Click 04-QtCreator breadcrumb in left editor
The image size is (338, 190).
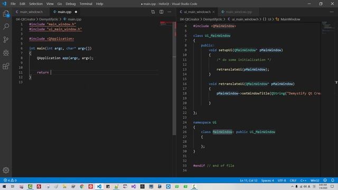[x=25, y=19]
